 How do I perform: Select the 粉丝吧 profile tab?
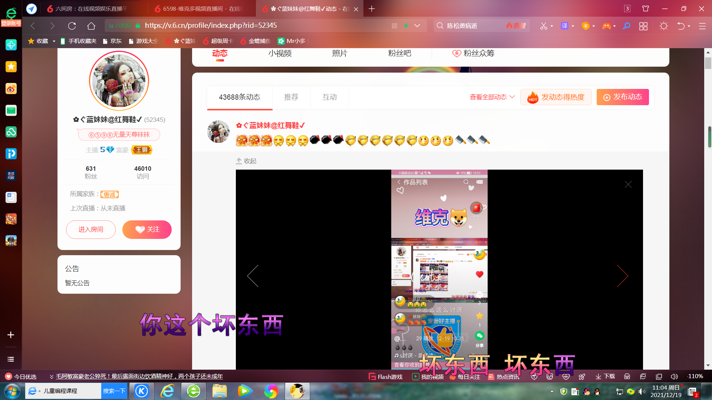399,53
